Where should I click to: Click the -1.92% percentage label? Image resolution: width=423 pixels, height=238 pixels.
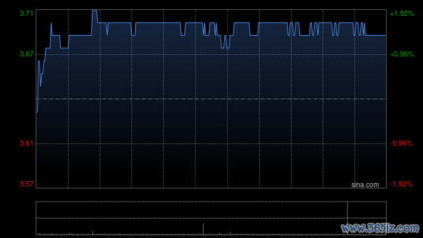click(401, 184)
